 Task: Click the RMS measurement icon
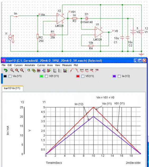[82, 71]
